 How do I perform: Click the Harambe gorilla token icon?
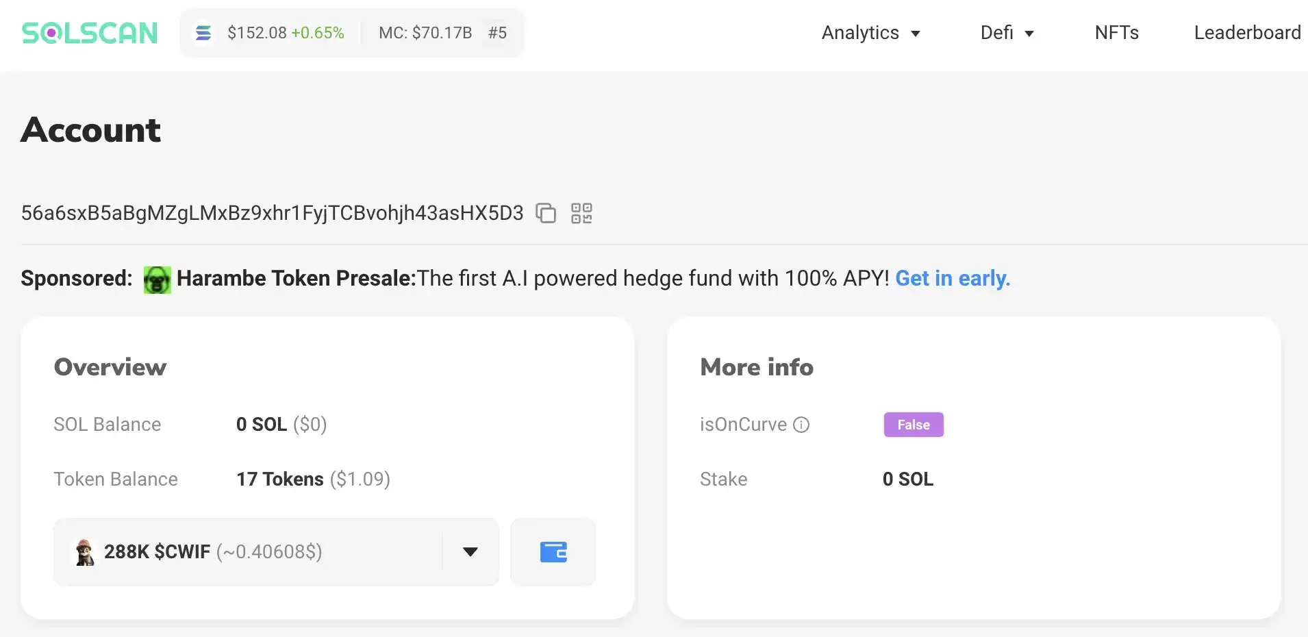click(157, 279)
